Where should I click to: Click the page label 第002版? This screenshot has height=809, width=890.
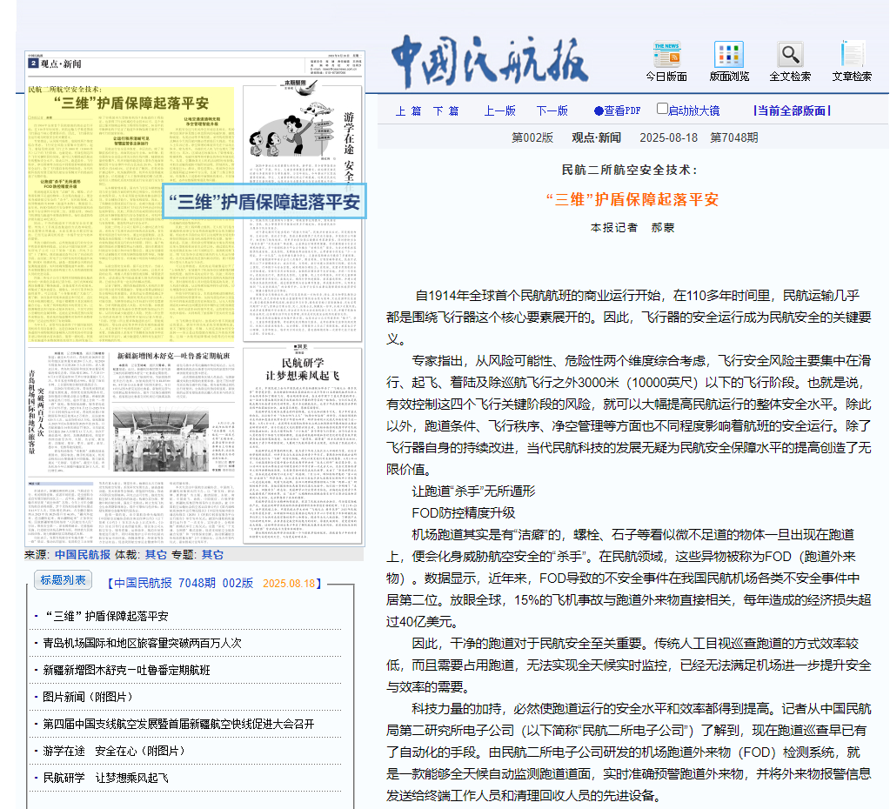532,137
